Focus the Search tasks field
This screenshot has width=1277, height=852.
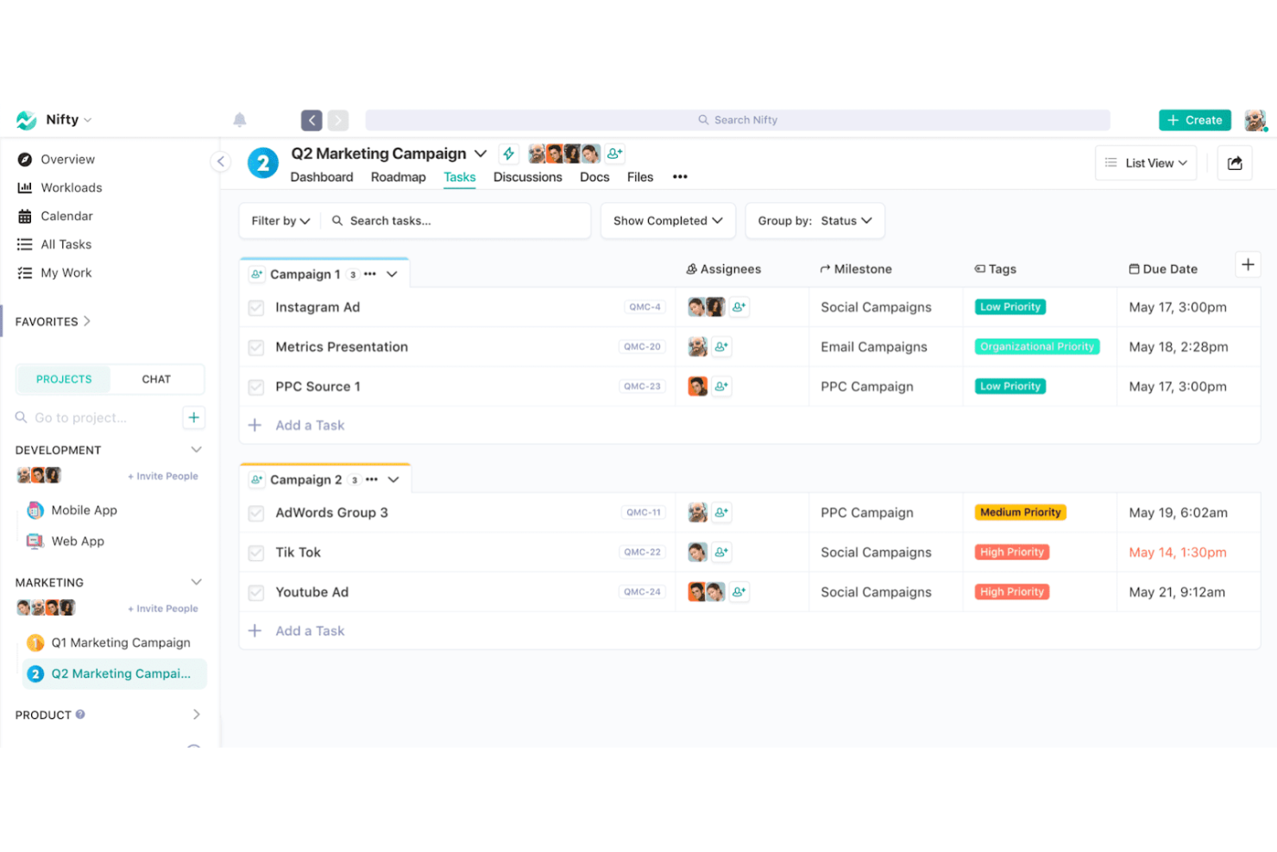pos(457,221)
